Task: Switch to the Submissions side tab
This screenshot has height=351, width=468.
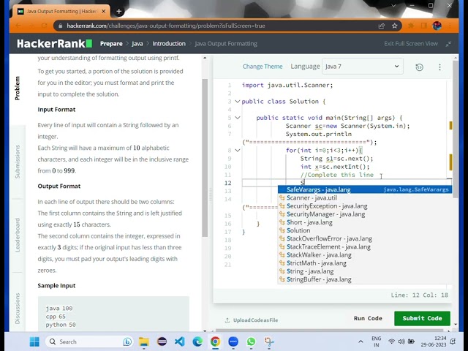Action: coord(18,162)
